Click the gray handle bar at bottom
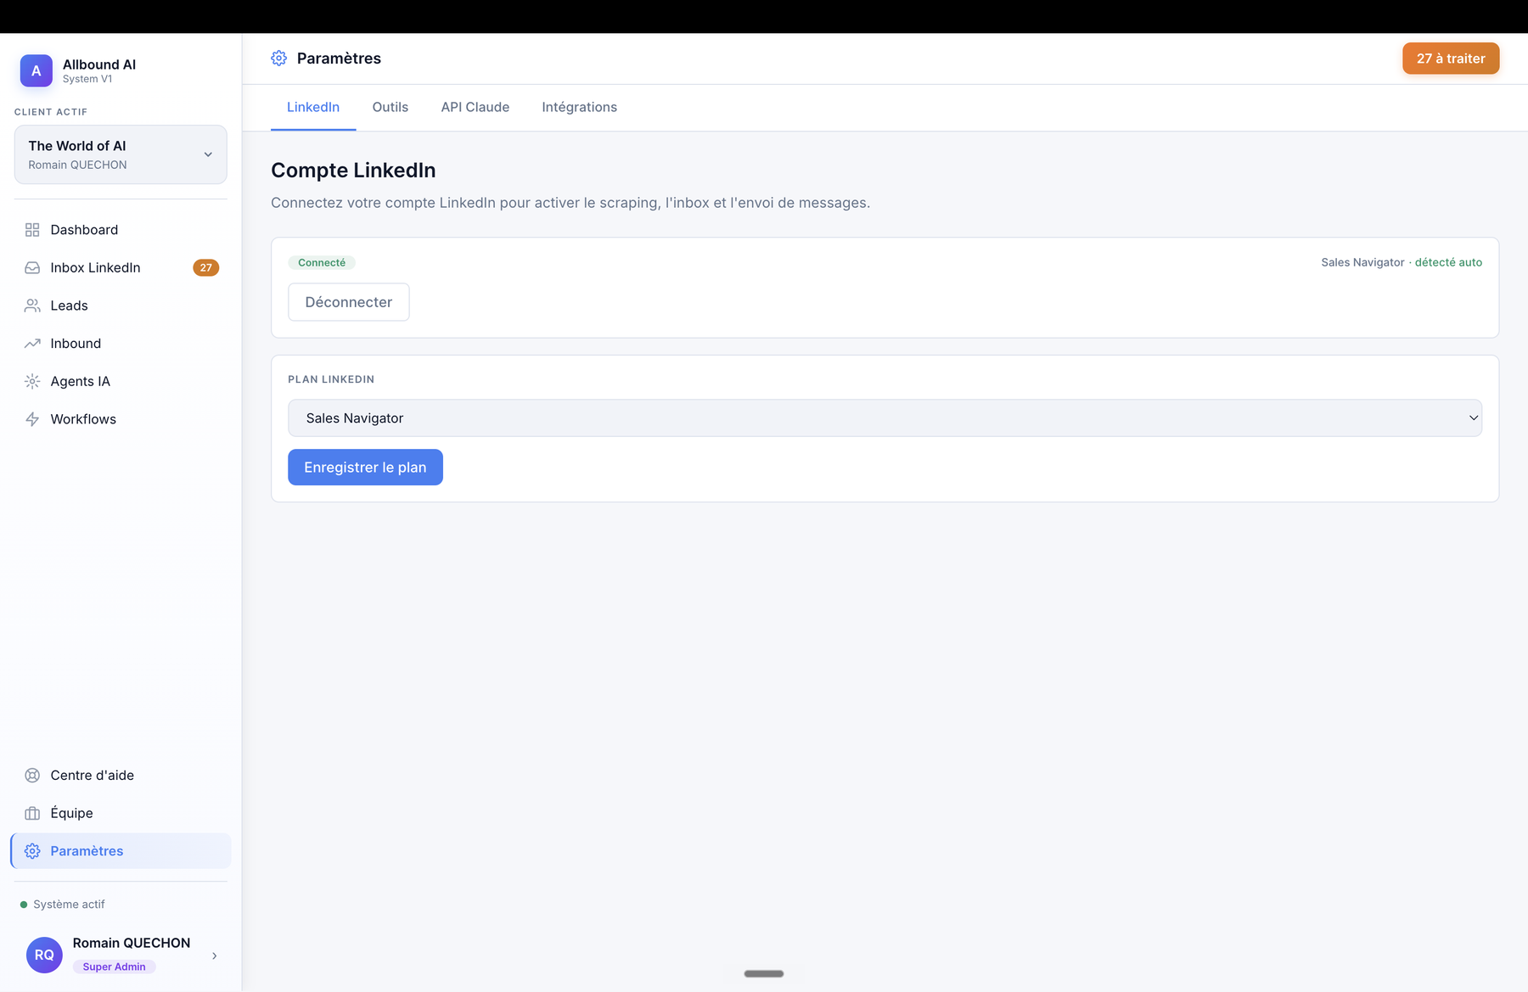1528x992 pixels. coord(764,973)
